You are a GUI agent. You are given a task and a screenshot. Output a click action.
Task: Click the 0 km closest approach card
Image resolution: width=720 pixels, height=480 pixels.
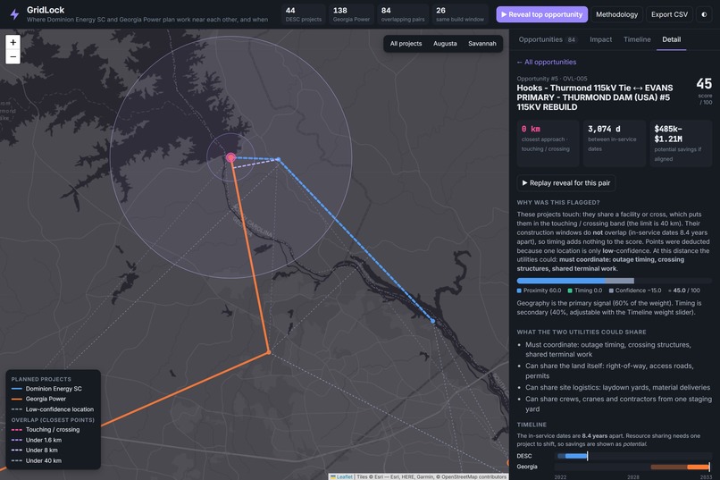(x=548, y=143)
